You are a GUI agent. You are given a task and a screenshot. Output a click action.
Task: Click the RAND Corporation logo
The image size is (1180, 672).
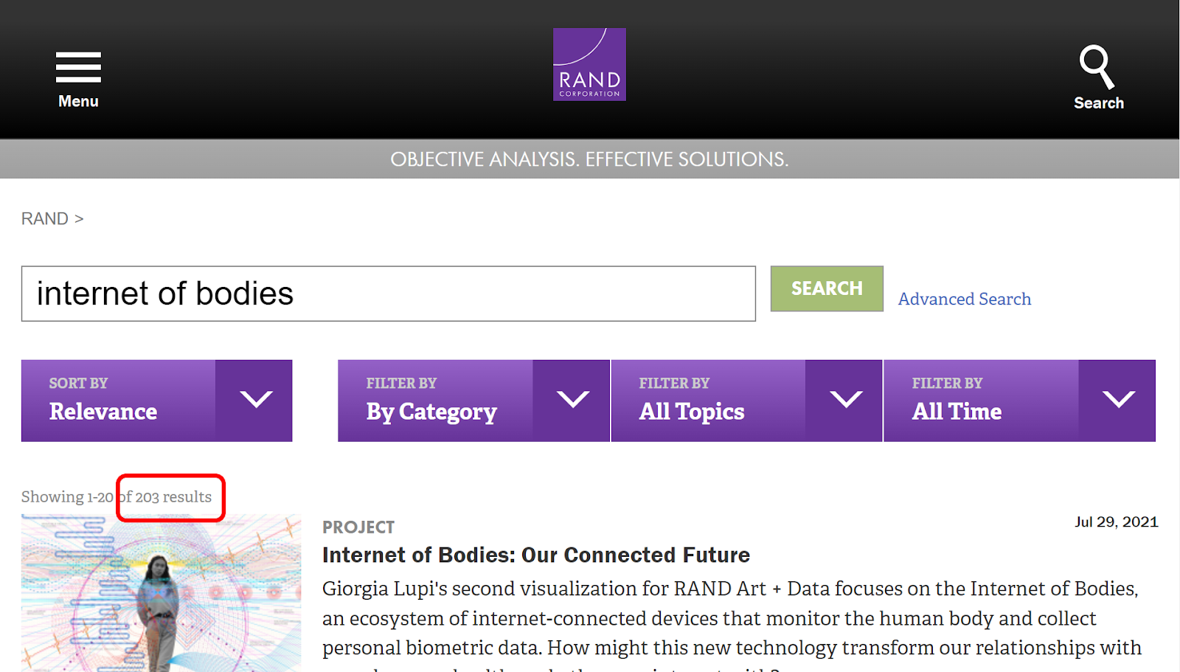point(589,64)
